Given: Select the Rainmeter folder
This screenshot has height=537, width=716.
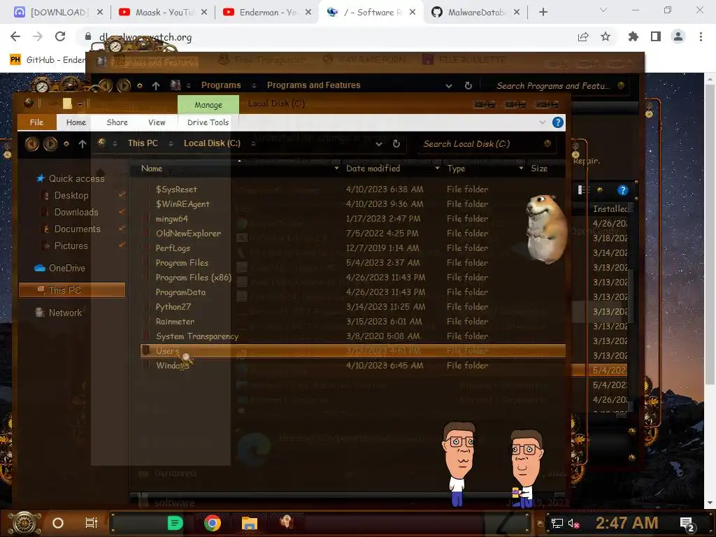Looking at the screenshot, I should click(175, 322).
